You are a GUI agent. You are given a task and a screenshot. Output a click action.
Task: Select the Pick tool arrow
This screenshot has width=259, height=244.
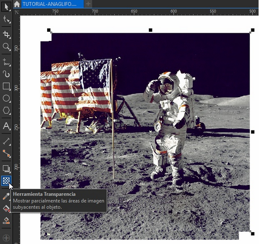6,7
